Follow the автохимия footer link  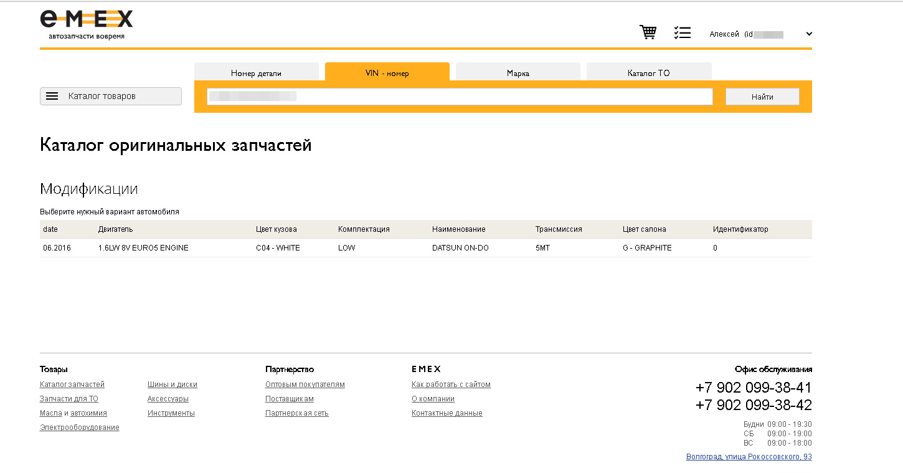[88, 413]
